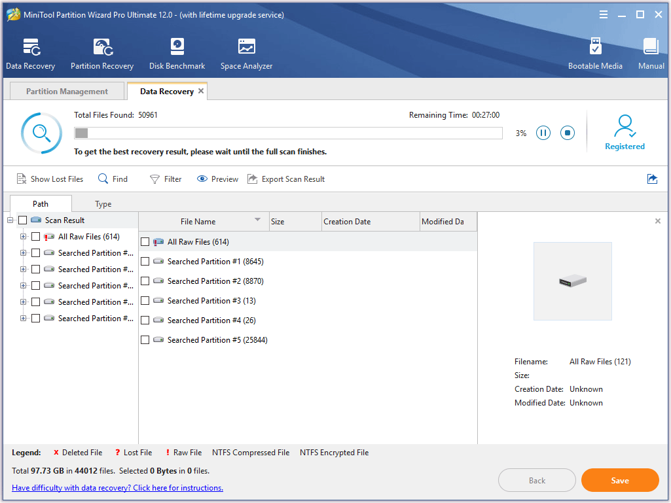Screen dimensions: 671x503
Task: Switch to the Type tab
Action: (x=103, y=203)
